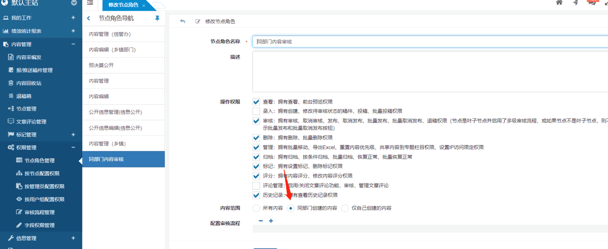The image size is (608, 249).
Task: Click the 描述 text area
Action: coord(429,72)
